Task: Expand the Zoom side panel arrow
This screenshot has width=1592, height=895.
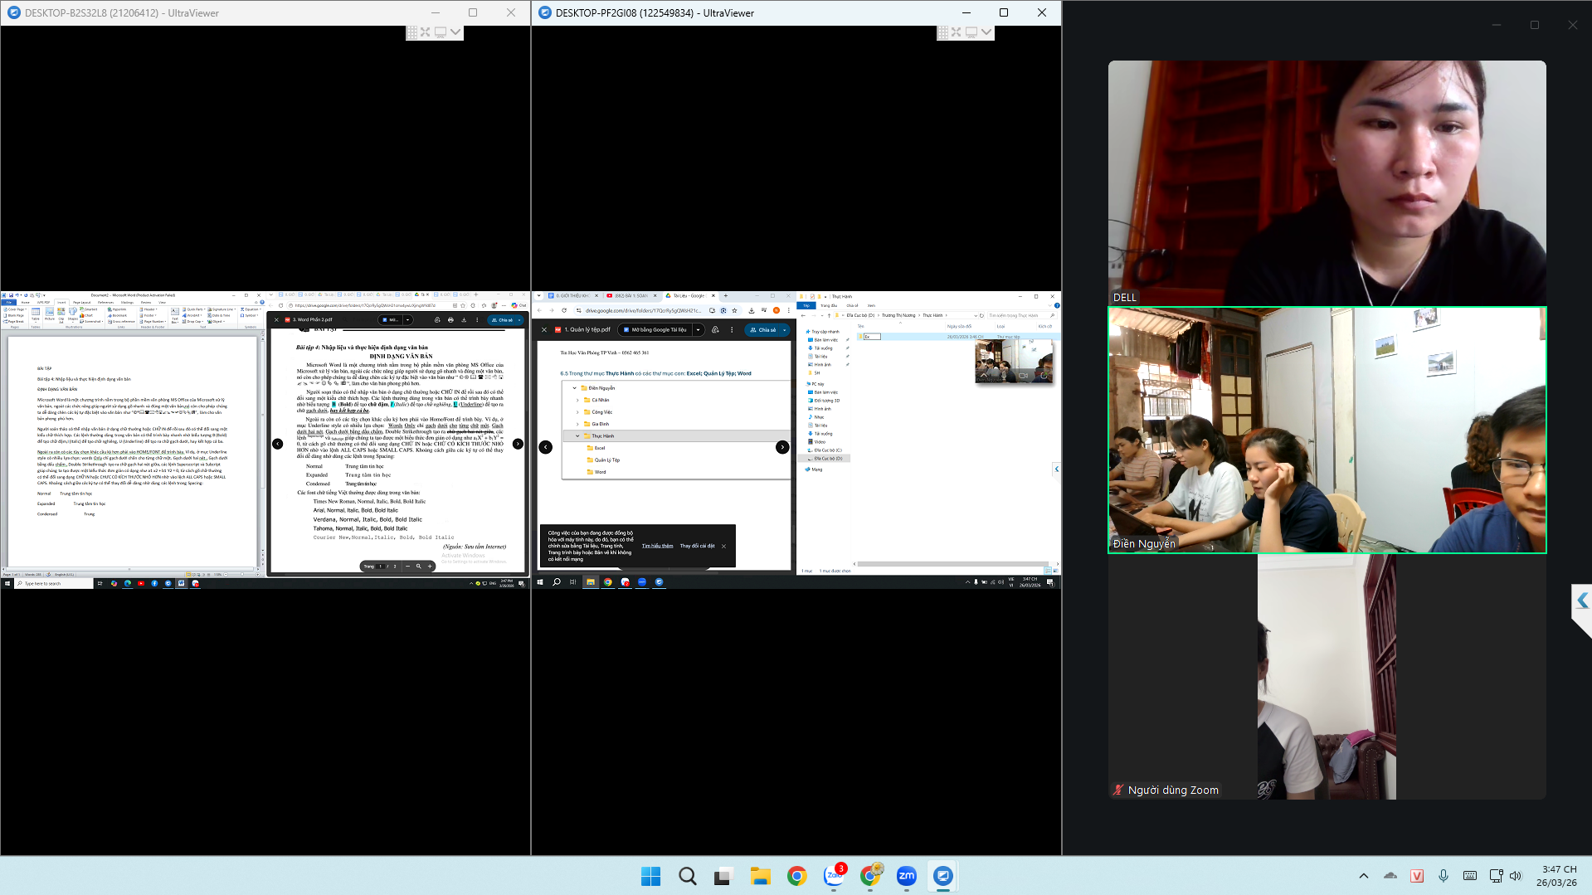Action: [1581, 601]
